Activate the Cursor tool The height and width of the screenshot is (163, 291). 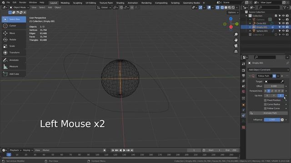pos(14,26)
